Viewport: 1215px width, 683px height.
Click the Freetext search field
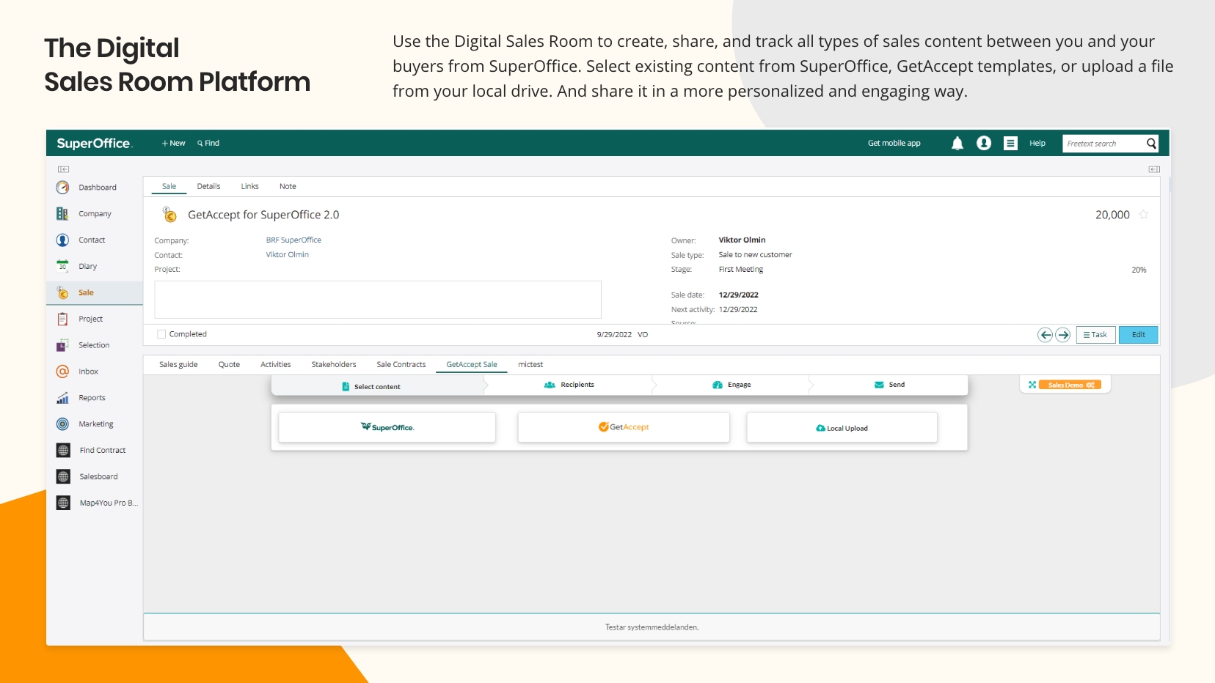tap(1103, 144)
